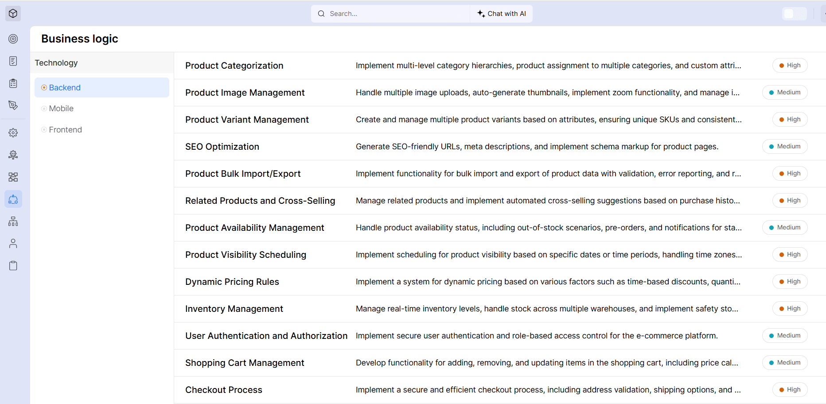
Task: Click the Search input field
Action: click(x=391, y=14)
